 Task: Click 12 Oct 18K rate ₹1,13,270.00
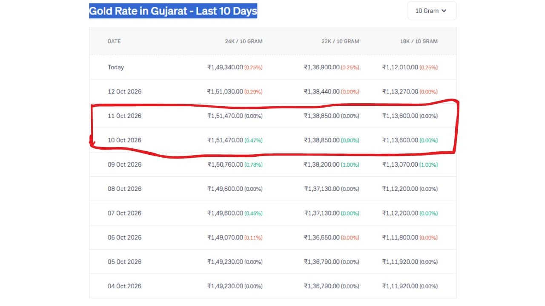(x=400, y=91)
